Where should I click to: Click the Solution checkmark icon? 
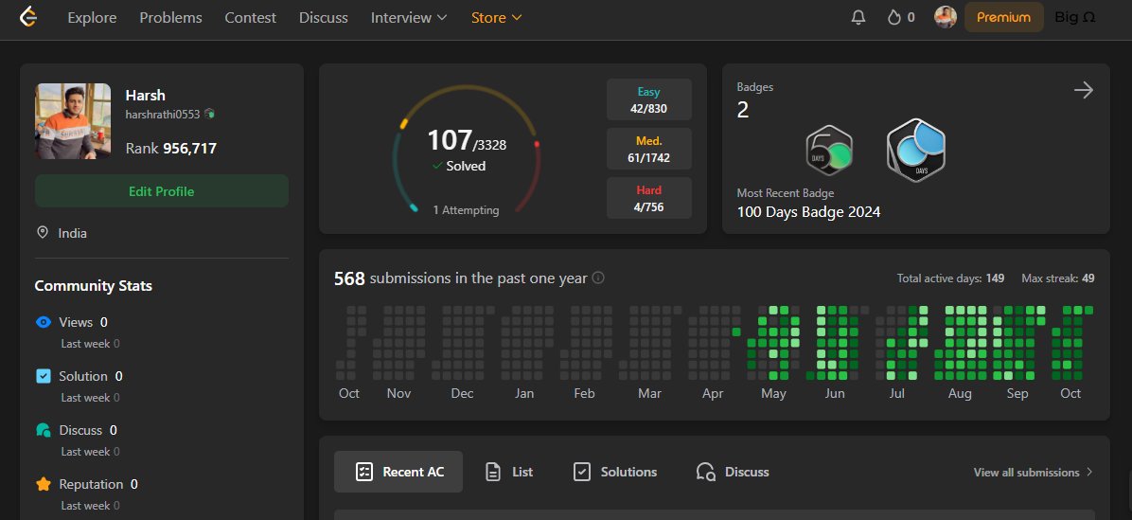44,376
